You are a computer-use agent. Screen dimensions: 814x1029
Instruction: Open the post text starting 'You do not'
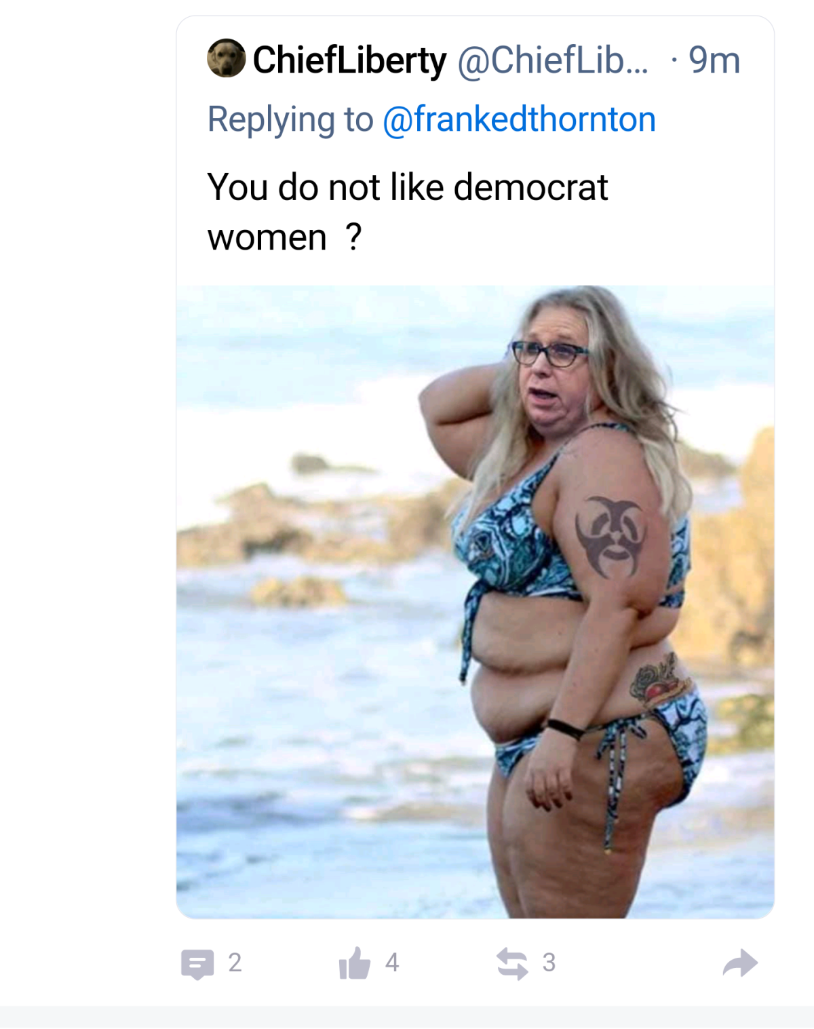(x=408, y=212)
